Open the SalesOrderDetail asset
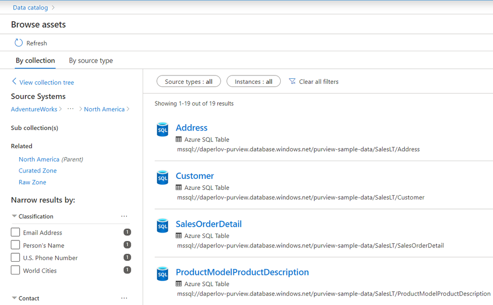Screen dimensions: 493x305 coord(208,224)
